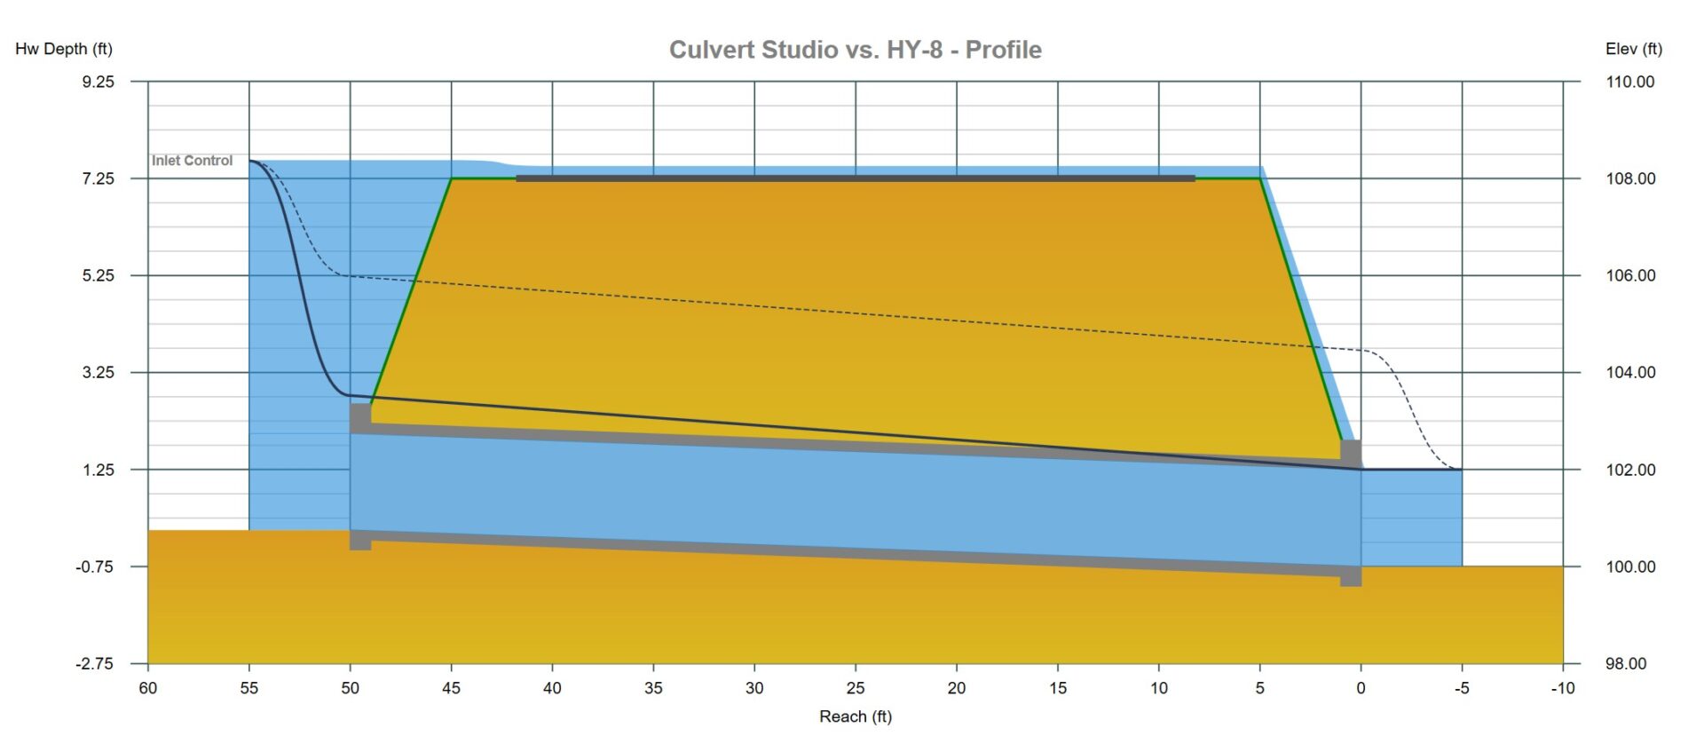Image resolution: width=1704 pixels, height=752 pixels.
Task: Select the 7.25 headwater depth tick label
Action: point(99,178)
